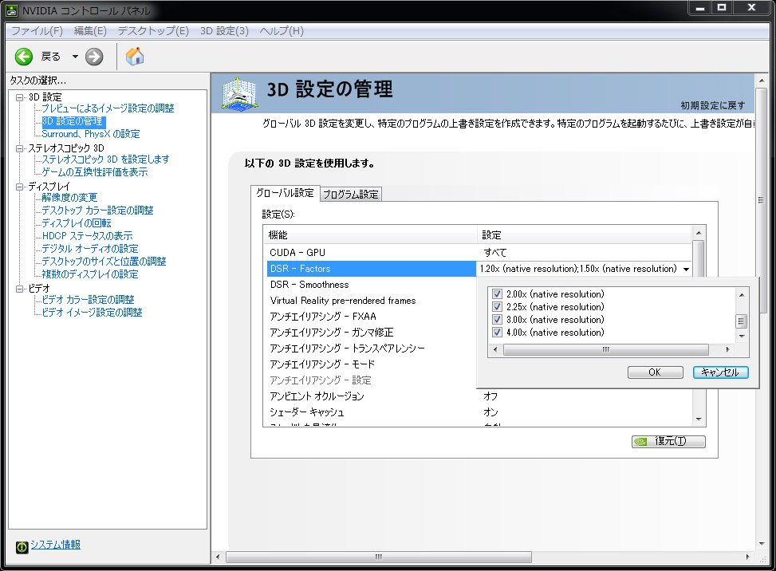This screenshot has height=571, width=776.
Task: Click the システム情報 info icon
Action: tap(22, 547)
